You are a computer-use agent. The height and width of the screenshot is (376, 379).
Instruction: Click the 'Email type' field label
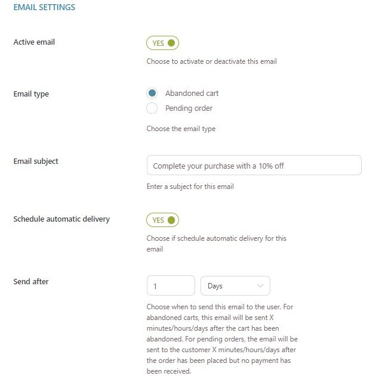pos(31,94)
